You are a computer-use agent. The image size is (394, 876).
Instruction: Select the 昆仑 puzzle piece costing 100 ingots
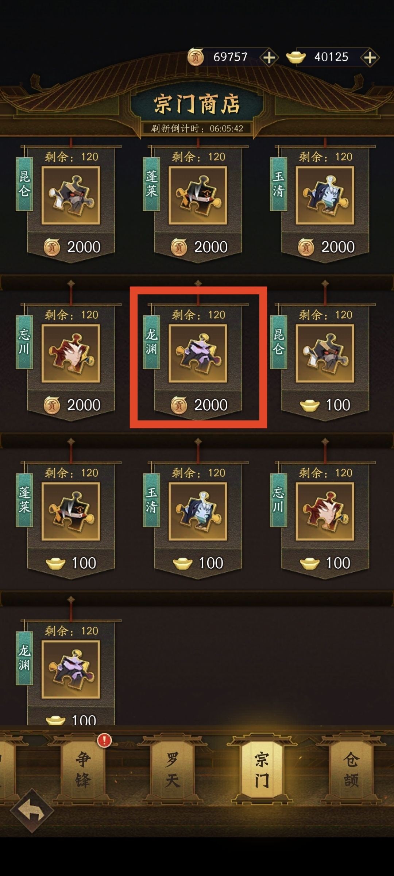click(325, 353)
